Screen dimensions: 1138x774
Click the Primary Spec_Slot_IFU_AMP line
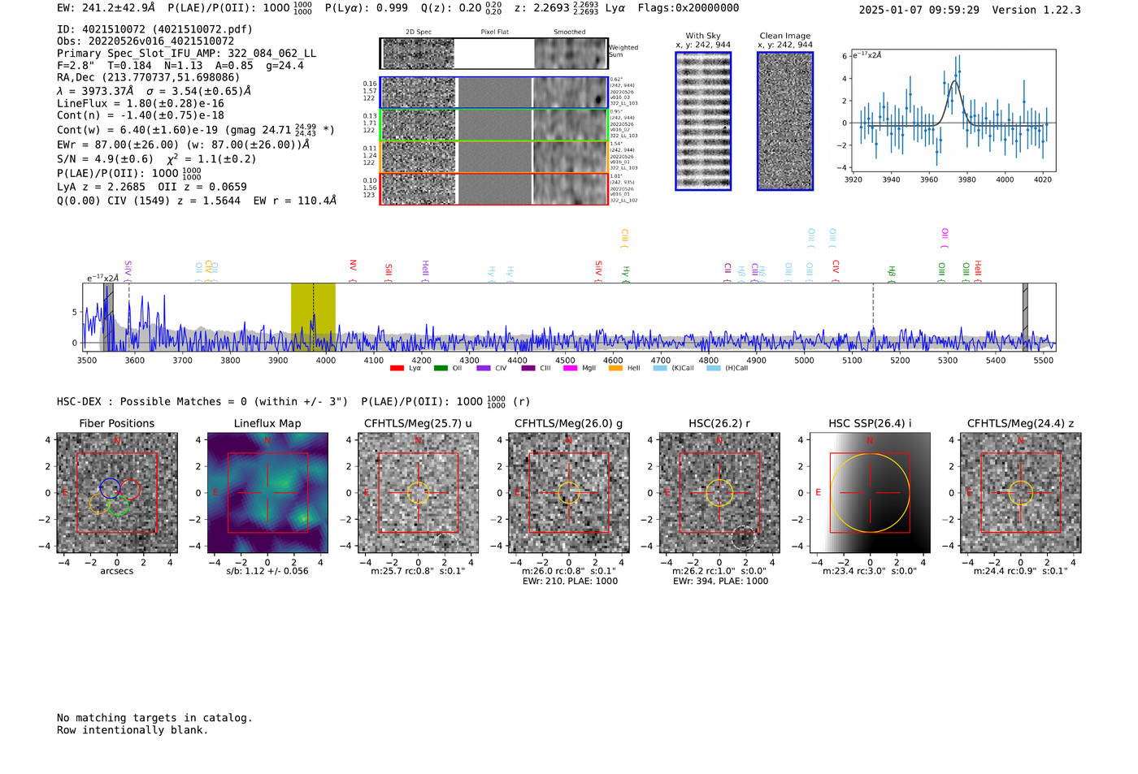tap(187, 54)
